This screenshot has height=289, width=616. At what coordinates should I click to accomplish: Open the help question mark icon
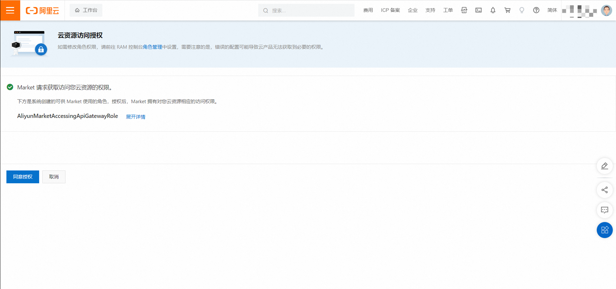[x=536, y=10]
